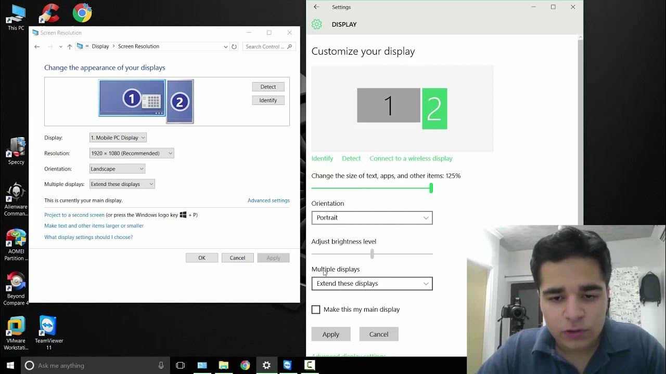666x374 pixels.
Task: Refresh the Screen Resolution address bar
Action: [234, 47]
